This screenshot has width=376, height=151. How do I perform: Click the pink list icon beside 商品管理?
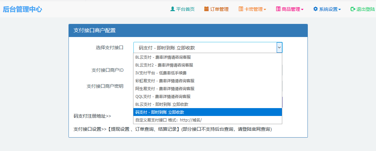pos(278,9)
